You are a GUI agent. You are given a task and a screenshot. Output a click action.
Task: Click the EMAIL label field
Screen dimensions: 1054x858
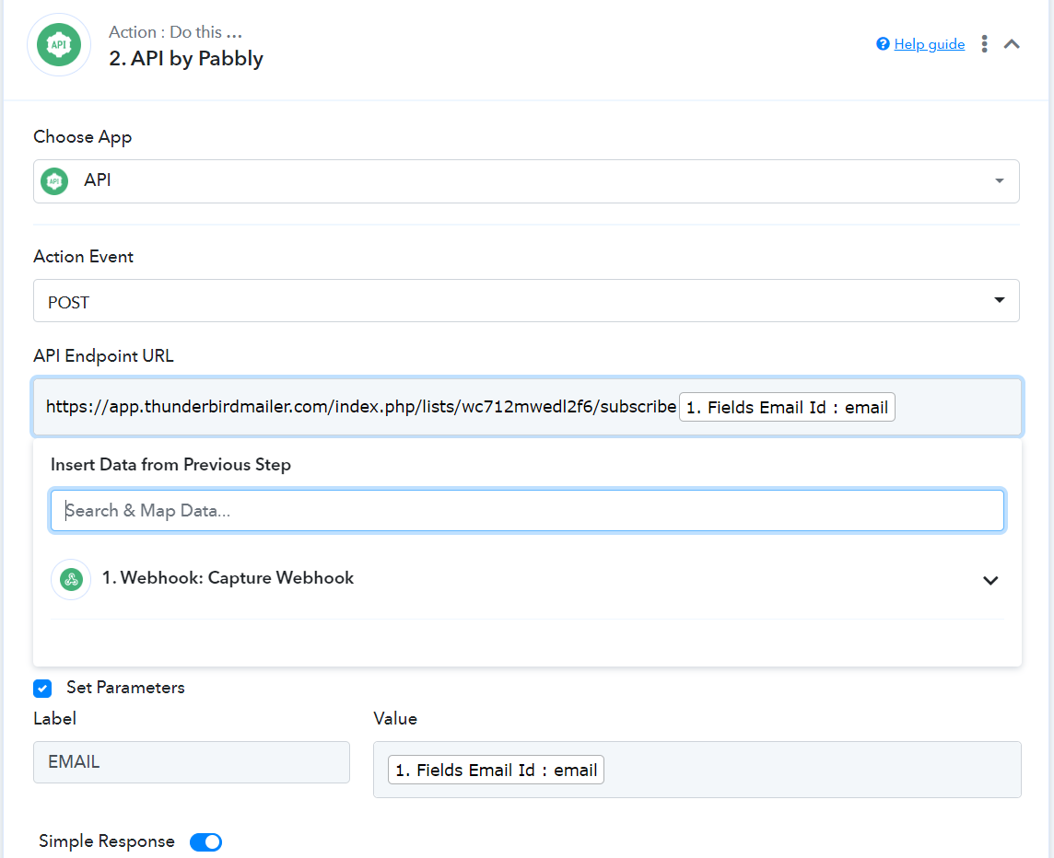[192, 762]
